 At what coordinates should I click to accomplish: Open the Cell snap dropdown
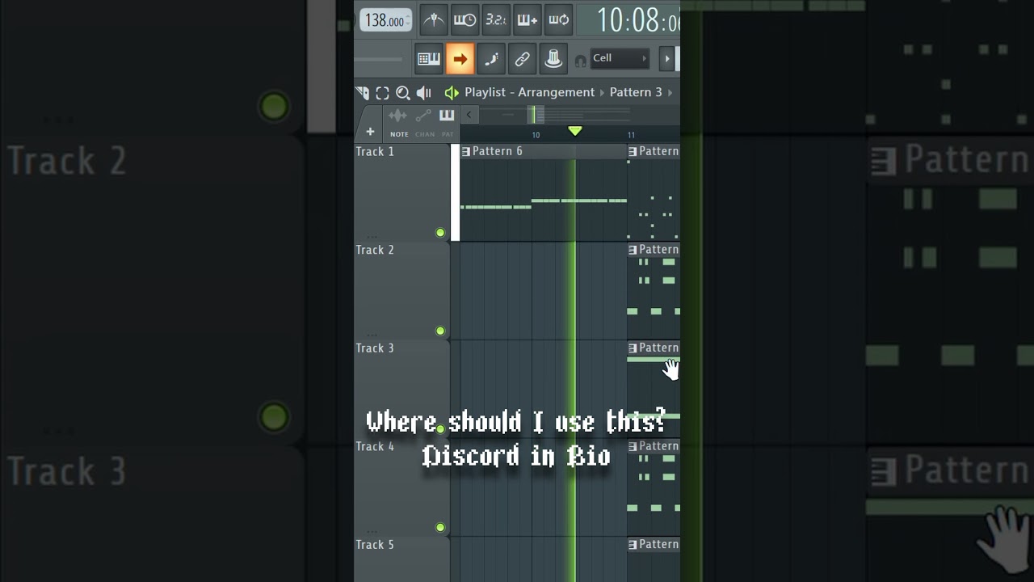pyautogui.click(x=620, y=58)
